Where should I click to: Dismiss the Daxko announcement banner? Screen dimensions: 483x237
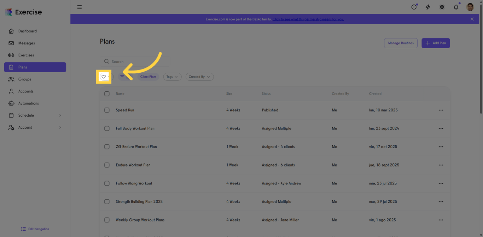click(x=472, y=19)
